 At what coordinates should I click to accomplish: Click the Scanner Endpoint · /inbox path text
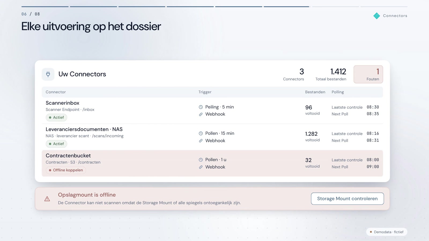[70, 110]
